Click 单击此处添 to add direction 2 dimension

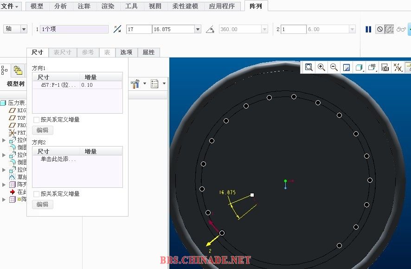pyautogui.click(x=58, y=159)
